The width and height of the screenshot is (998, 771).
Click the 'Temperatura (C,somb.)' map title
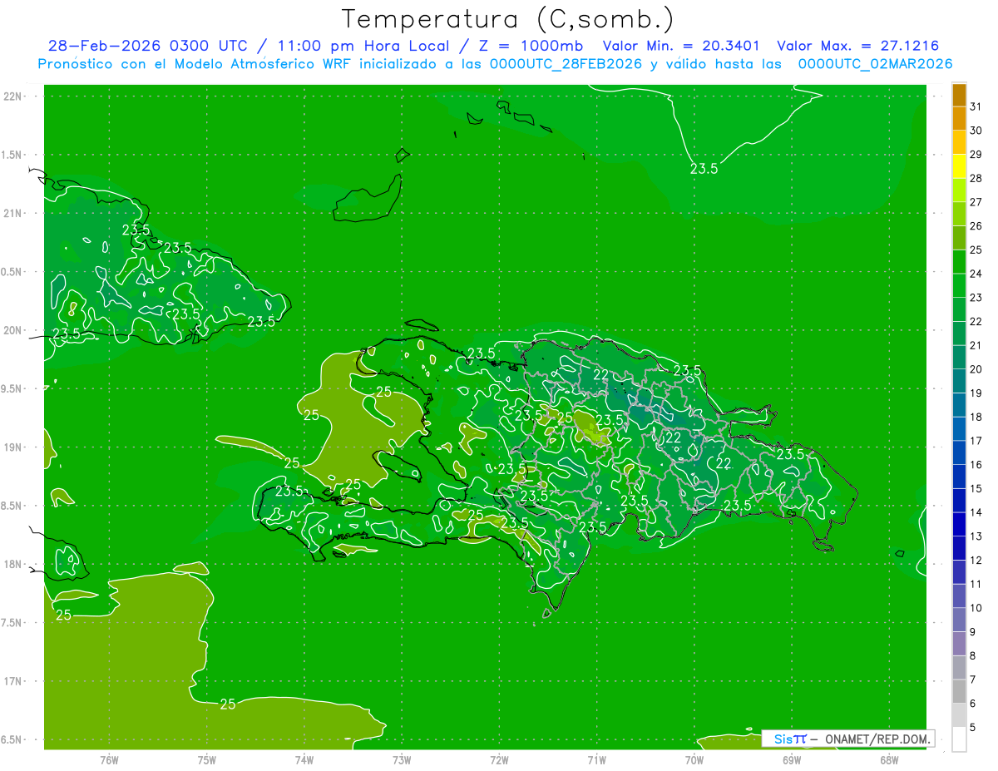508,19
